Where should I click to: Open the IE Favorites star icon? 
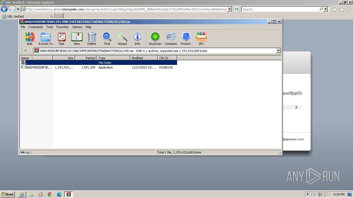(342, 10)
